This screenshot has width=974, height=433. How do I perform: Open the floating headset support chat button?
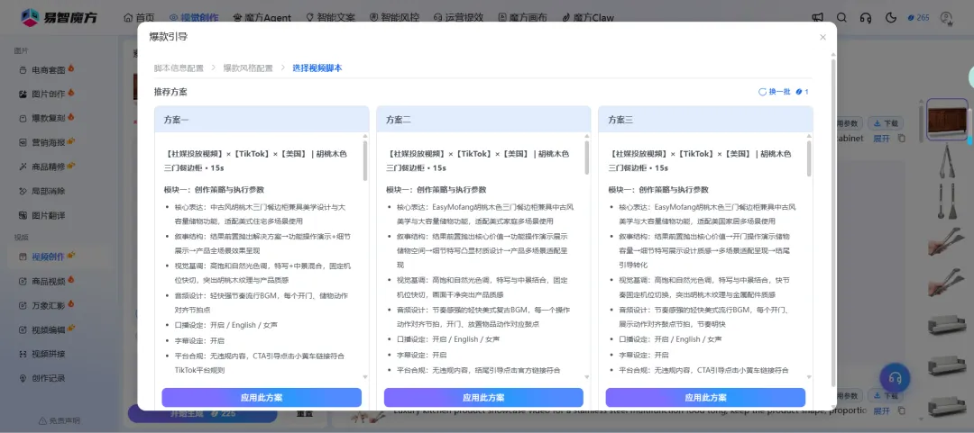pos(896,377)
